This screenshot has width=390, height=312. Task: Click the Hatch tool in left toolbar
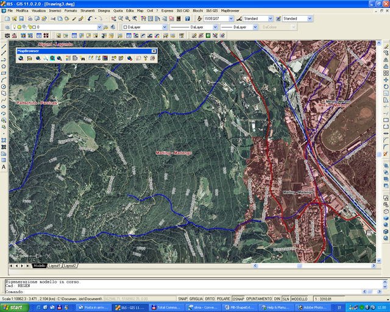coord(4,140)
